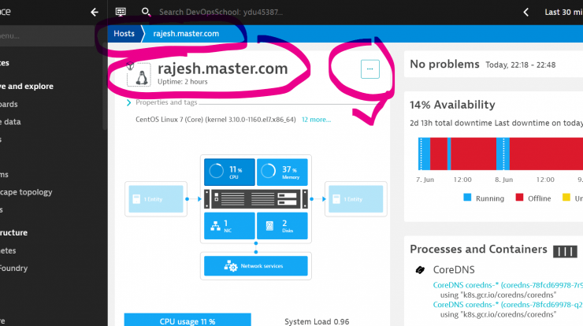Select the right 1 Entity box
Viewport: 583px width, 326px height.
pos(356,199)
